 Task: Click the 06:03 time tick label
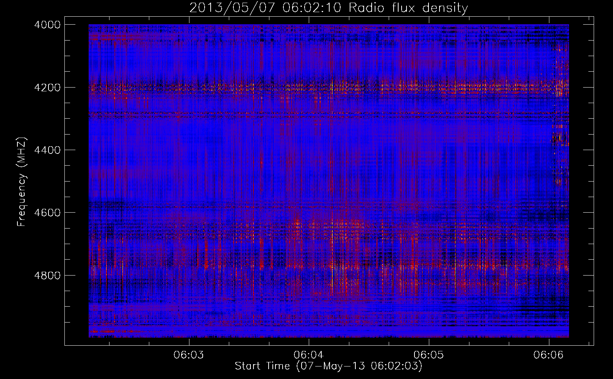189,355
